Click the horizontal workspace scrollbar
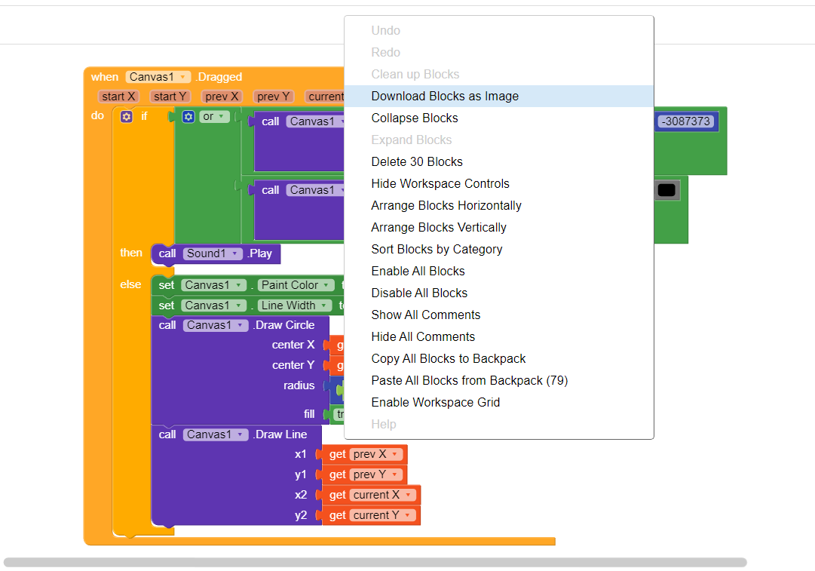Image resolution: width=815 pixels, height=571 pixels. (x=375, y=562)
